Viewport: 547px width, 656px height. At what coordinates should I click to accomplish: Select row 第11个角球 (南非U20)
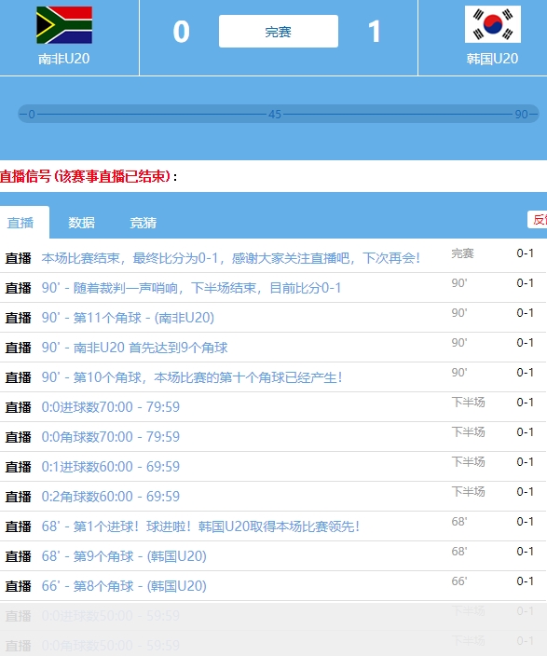coord(273,318)
